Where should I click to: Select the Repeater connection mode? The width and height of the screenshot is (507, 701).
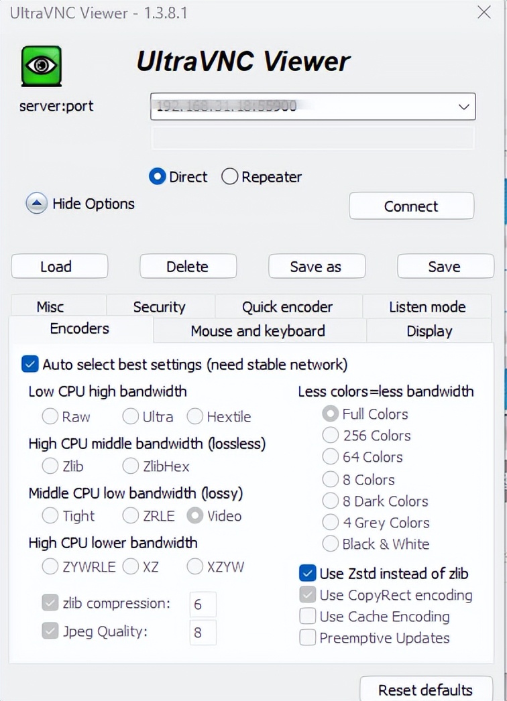(x=230, y=177)
